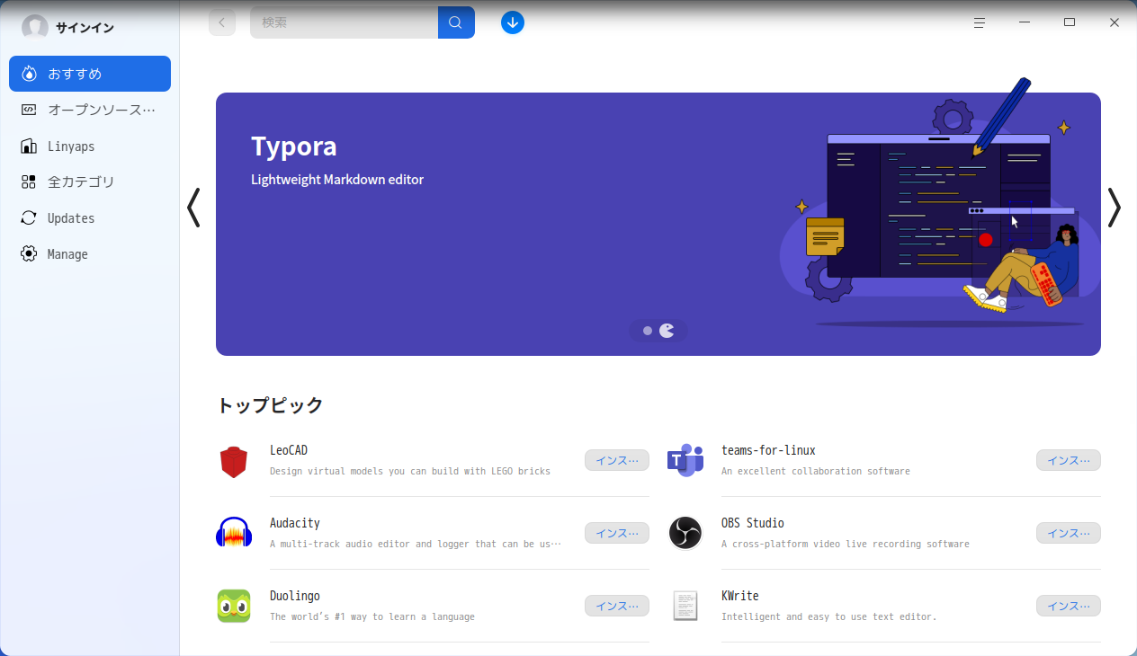The image size is (1137, 656).
Task: Click the サインイン sign-in label
Action: pos(85,28)
